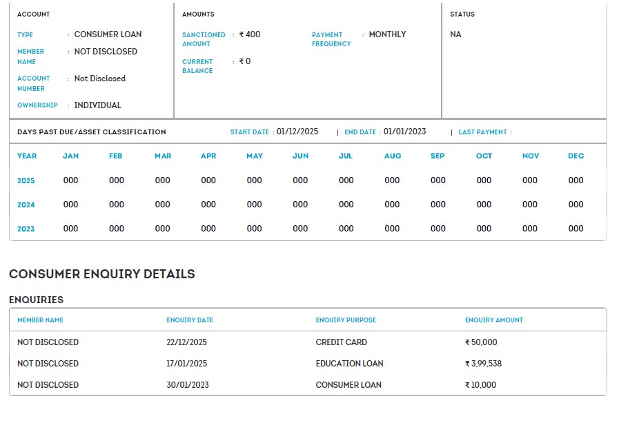Click the ₹10,000 enquiry amount
Viewport: 619px width, 425px height.
tap(480, 385)
